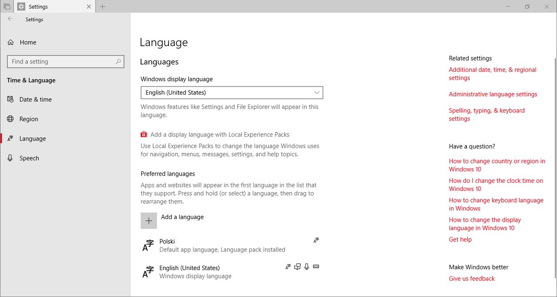Click the 'Make Windows better' heading
Screen dimensions: 557x297
[479, 267]
